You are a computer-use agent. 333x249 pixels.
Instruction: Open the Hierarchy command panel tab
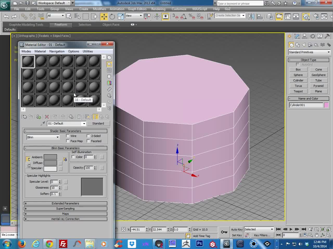click(305, 36)
